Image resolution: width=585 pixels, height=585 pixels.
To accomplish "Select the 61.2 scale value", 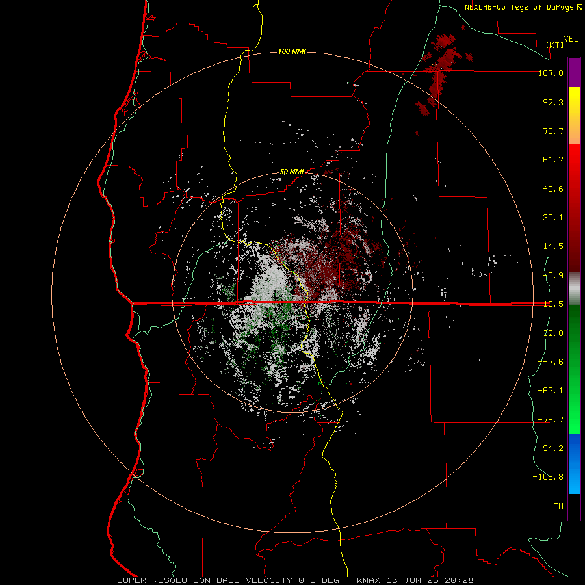I will coord(553,160).
